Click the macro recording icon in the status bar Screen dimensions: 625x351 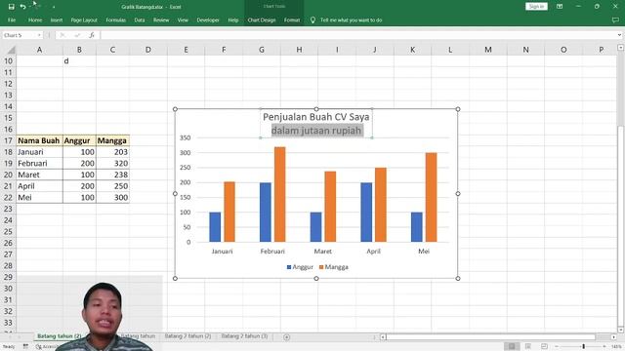coord(25,347)
